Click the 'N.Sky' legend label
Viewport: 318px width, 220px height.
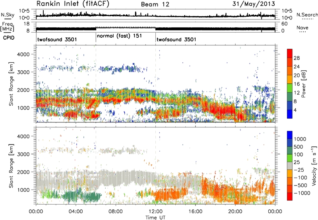(8, 15)
